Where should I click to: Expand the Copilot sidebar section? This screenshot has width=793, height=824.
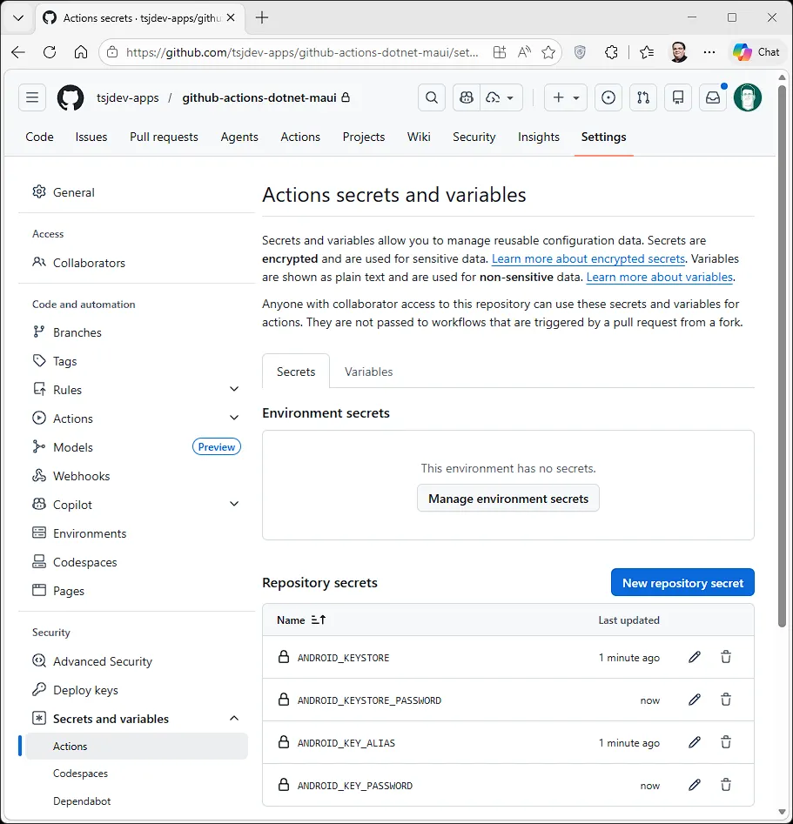[234, 504]
